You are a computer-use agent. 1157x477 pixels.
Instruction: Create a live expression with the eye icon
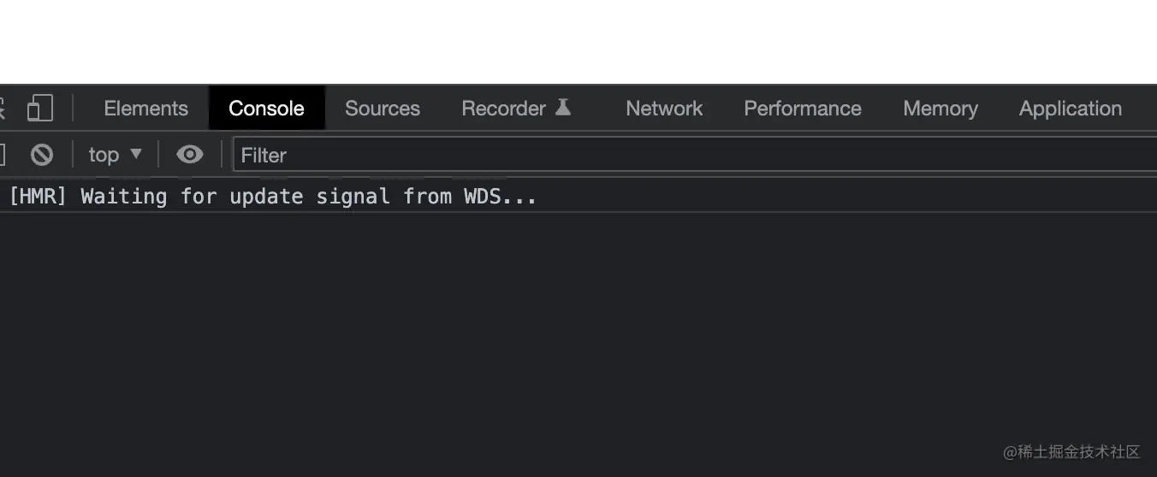[189, 155]
